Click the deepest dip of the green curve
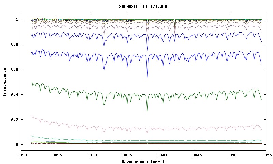The height and width of the screenshot is (164, 273). pyautogui.click(x=147, y=111)
